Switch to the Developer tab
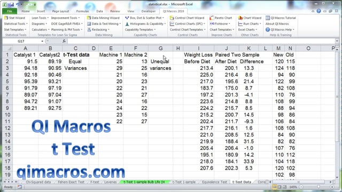The image size is (342, 192). [149, 11]
